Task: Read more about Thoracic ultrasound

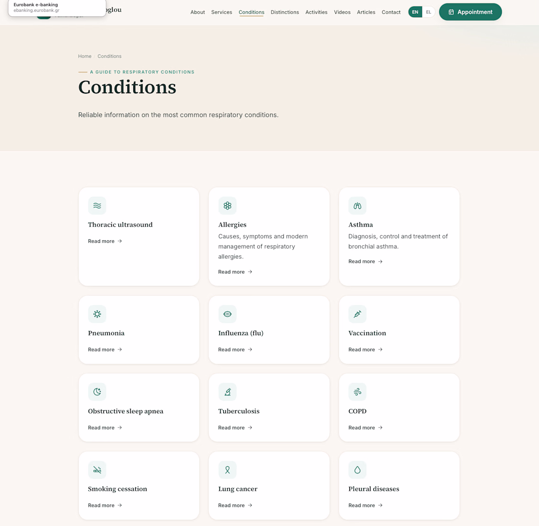Action: (105, 241)
